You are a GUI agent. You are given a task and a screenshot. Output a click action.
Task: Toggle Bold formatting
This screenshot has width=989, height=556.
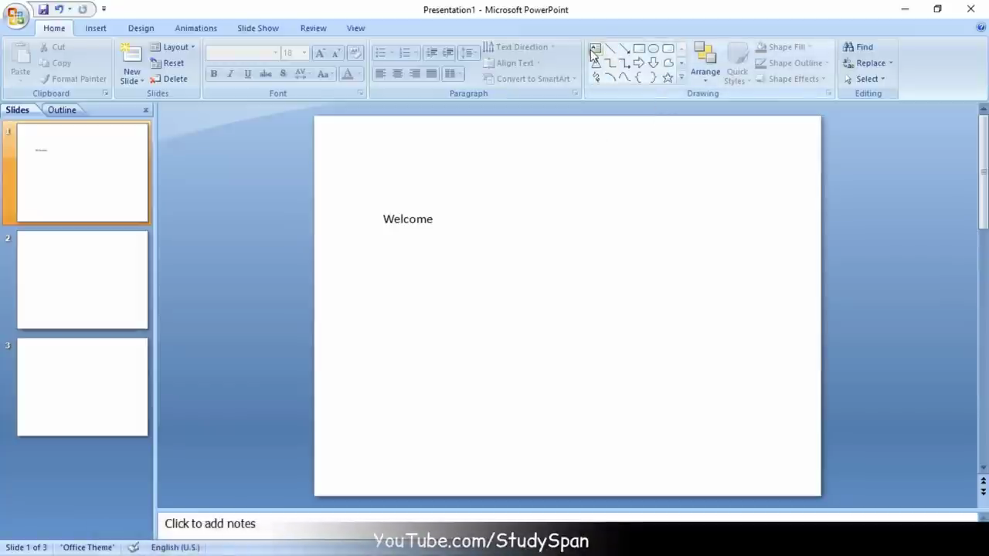point(214,74)
